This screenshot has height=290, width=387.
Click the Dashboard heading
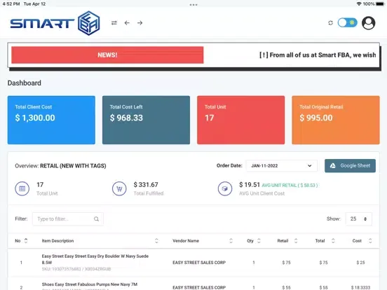[24, 83]
